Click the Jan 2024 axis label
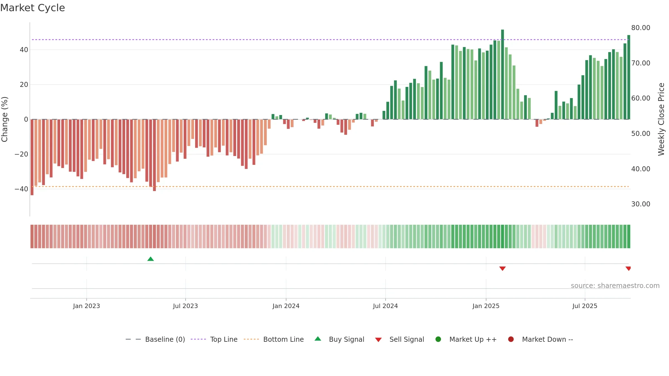This screenshot has width=669, height=376. point(286,306)
